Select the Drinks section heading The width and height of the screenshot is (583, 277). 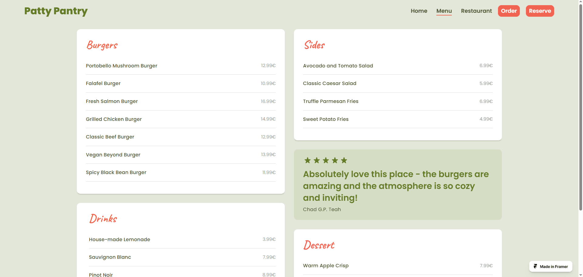click(x=103, y=218)
